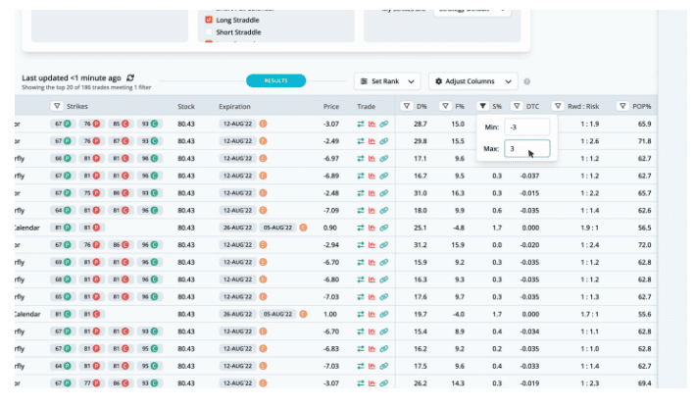Uncheck the Long Straddle checkbox
The height and width of the screenshot is (407, 695).
point(208,20)
